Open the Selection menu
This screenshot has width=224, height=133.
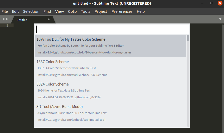pos(31,11)
